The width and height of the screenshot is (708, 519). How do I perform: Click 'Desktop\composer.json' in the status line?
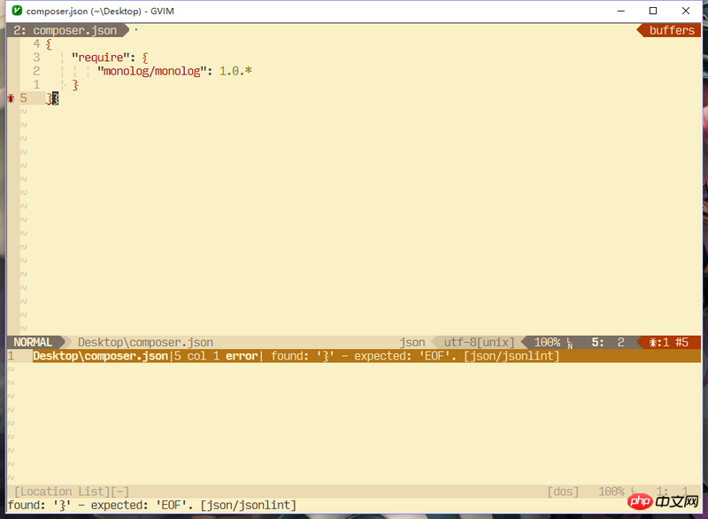[145, 343]
